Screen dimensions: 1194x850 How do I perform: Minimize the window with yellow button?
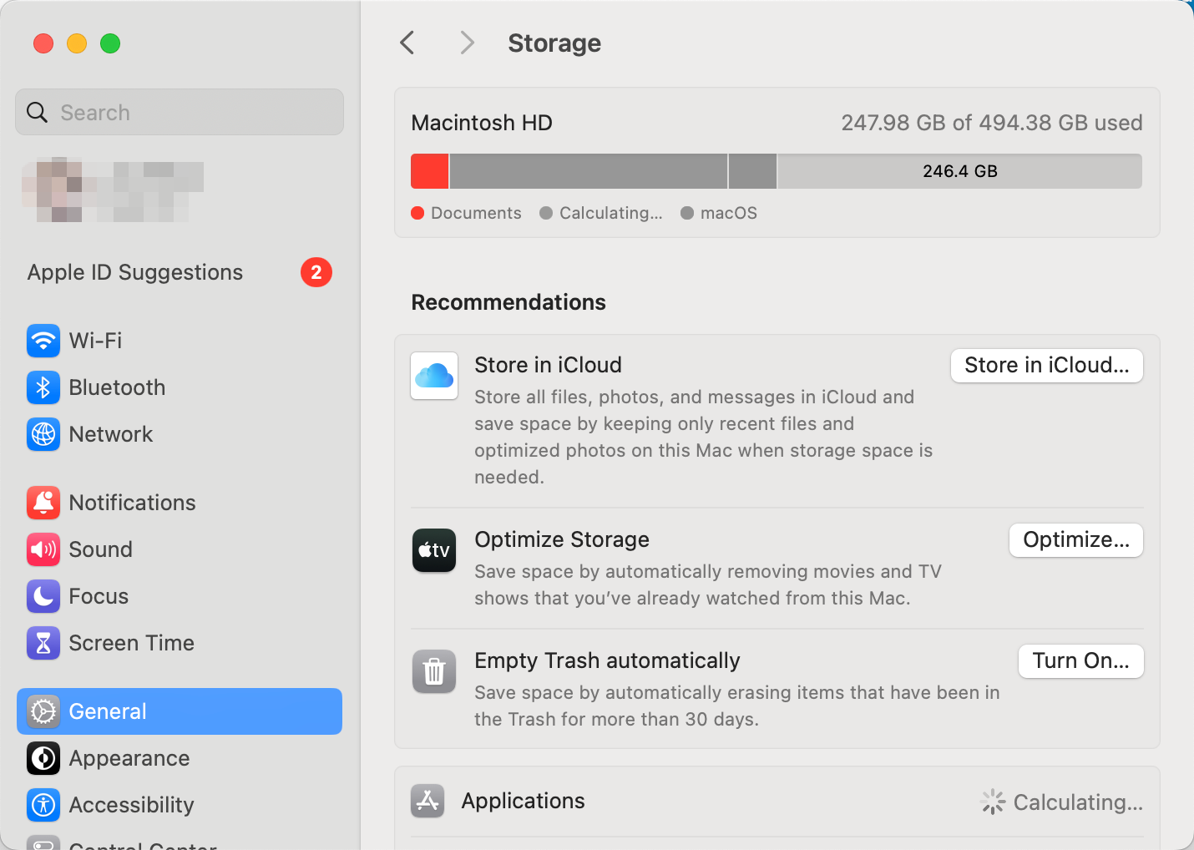click(x=77, y=43)
